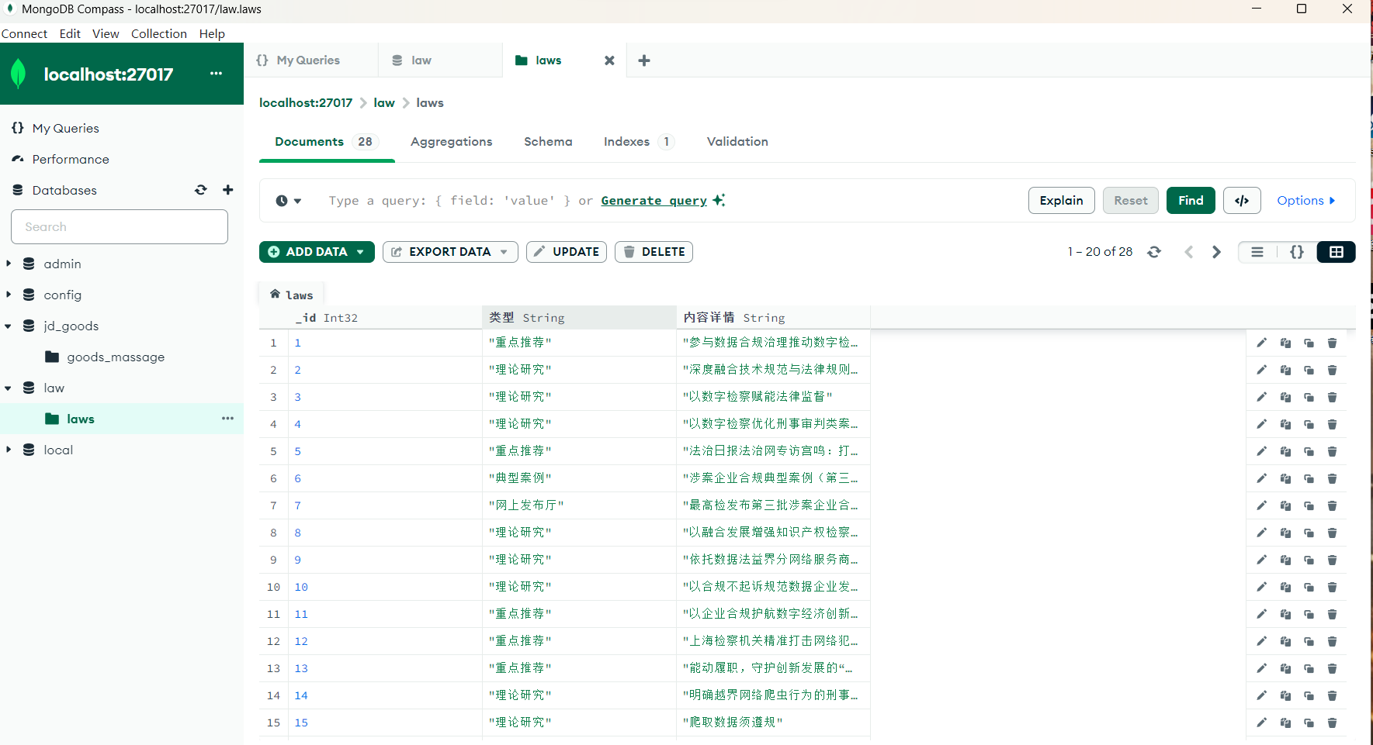Open localhost:27017 connection options menu

coord(216,74)
